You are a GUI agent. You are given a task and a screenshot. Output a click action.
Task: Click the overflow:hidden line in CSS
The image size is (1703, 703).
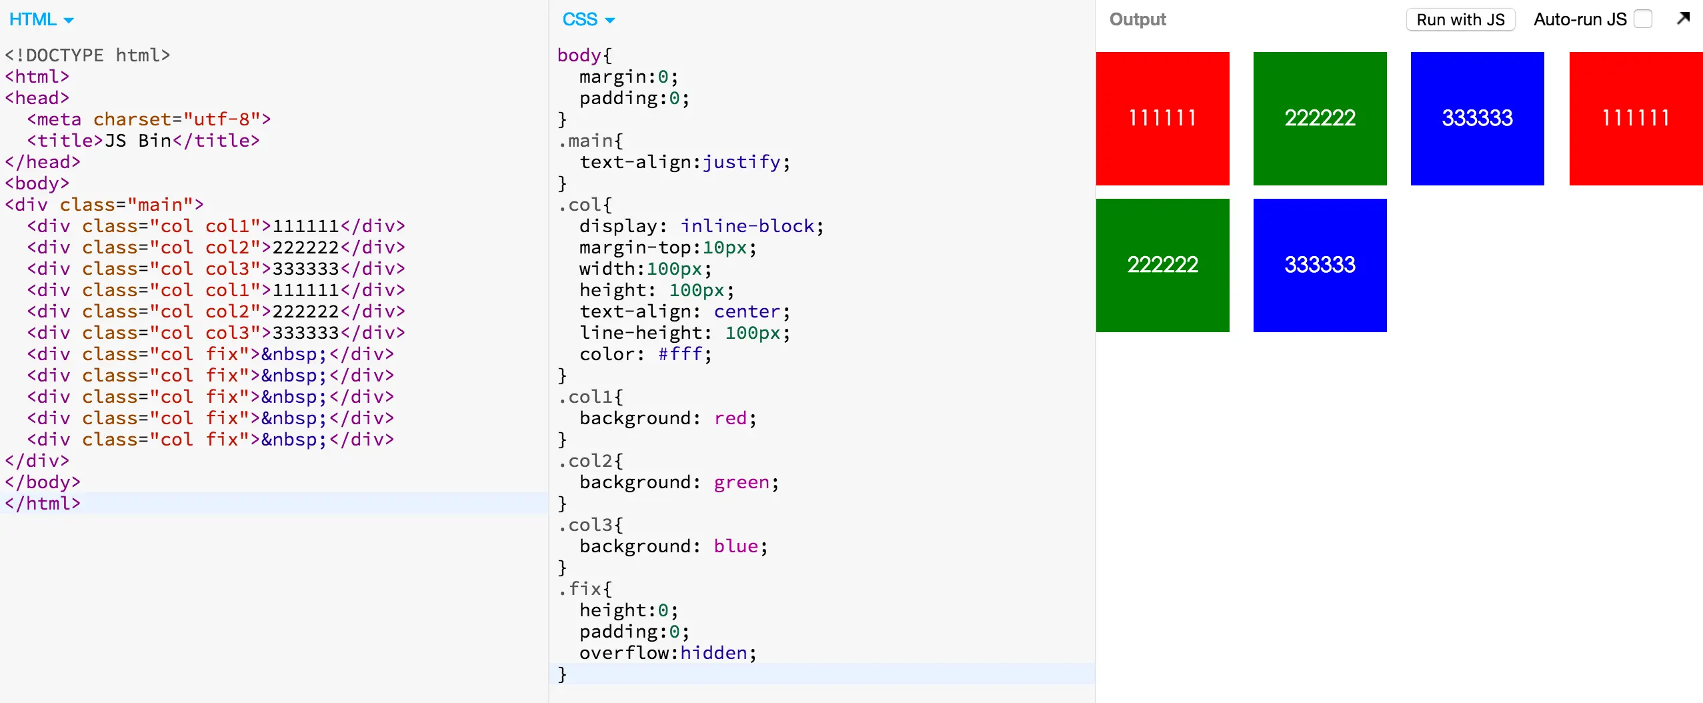pos(668,653)
